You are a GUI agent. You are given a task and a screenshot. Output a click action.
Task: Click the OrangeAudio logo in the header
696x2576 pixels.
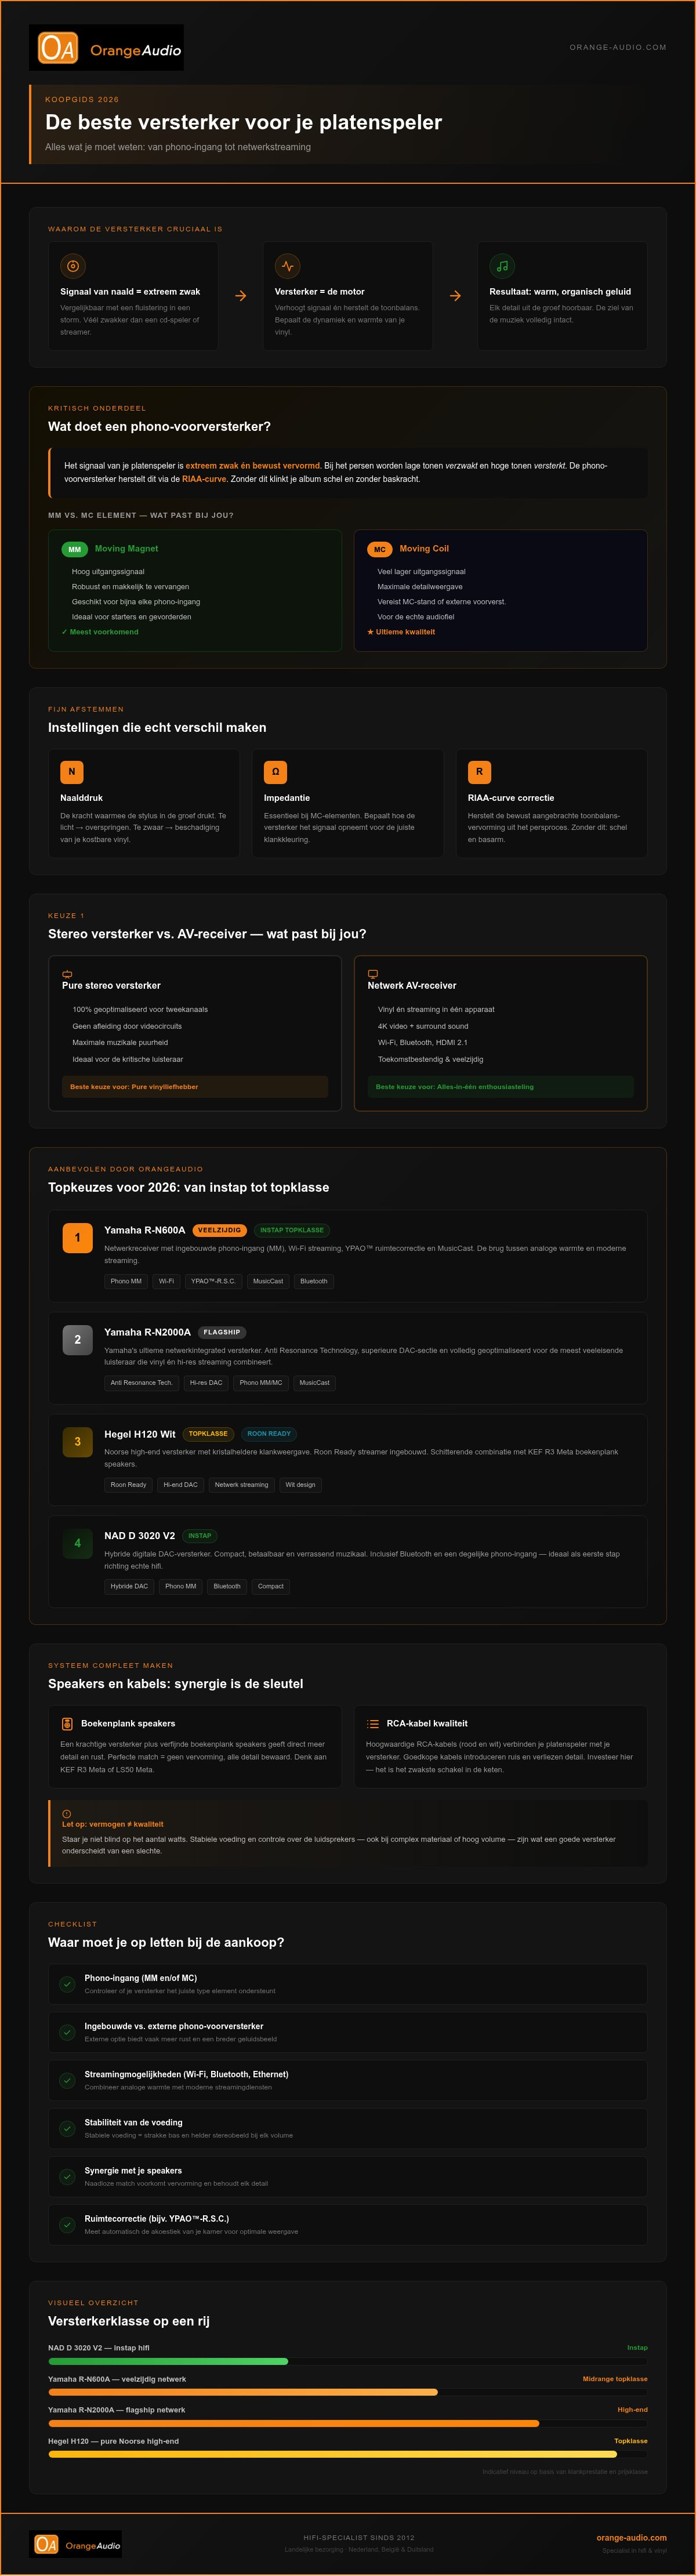click(106, 48)
